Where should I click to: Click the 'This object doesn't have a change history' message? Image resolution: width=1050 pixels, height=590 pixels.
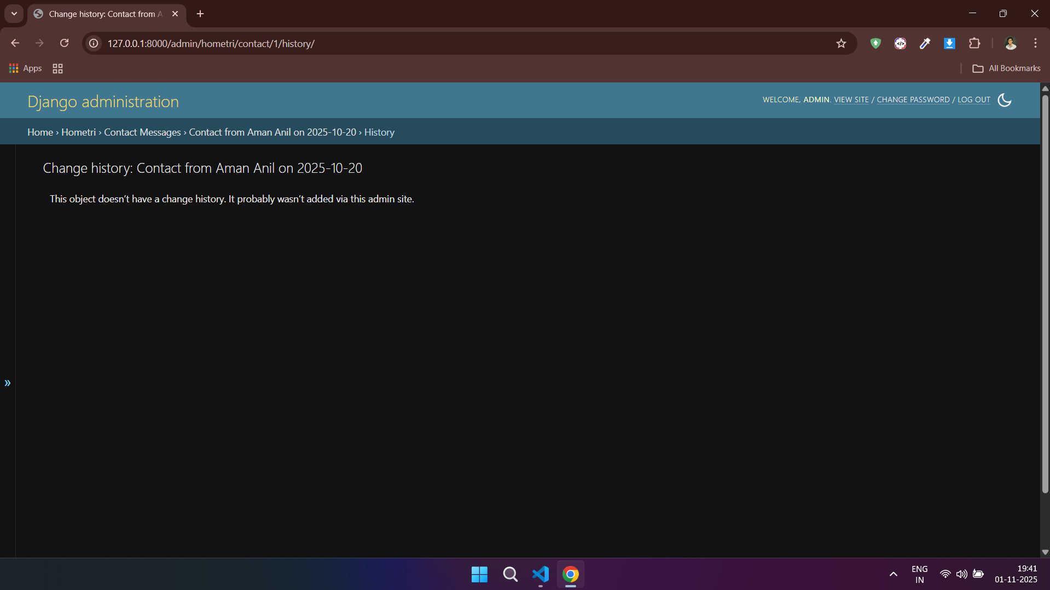click(x=232, y=199)
